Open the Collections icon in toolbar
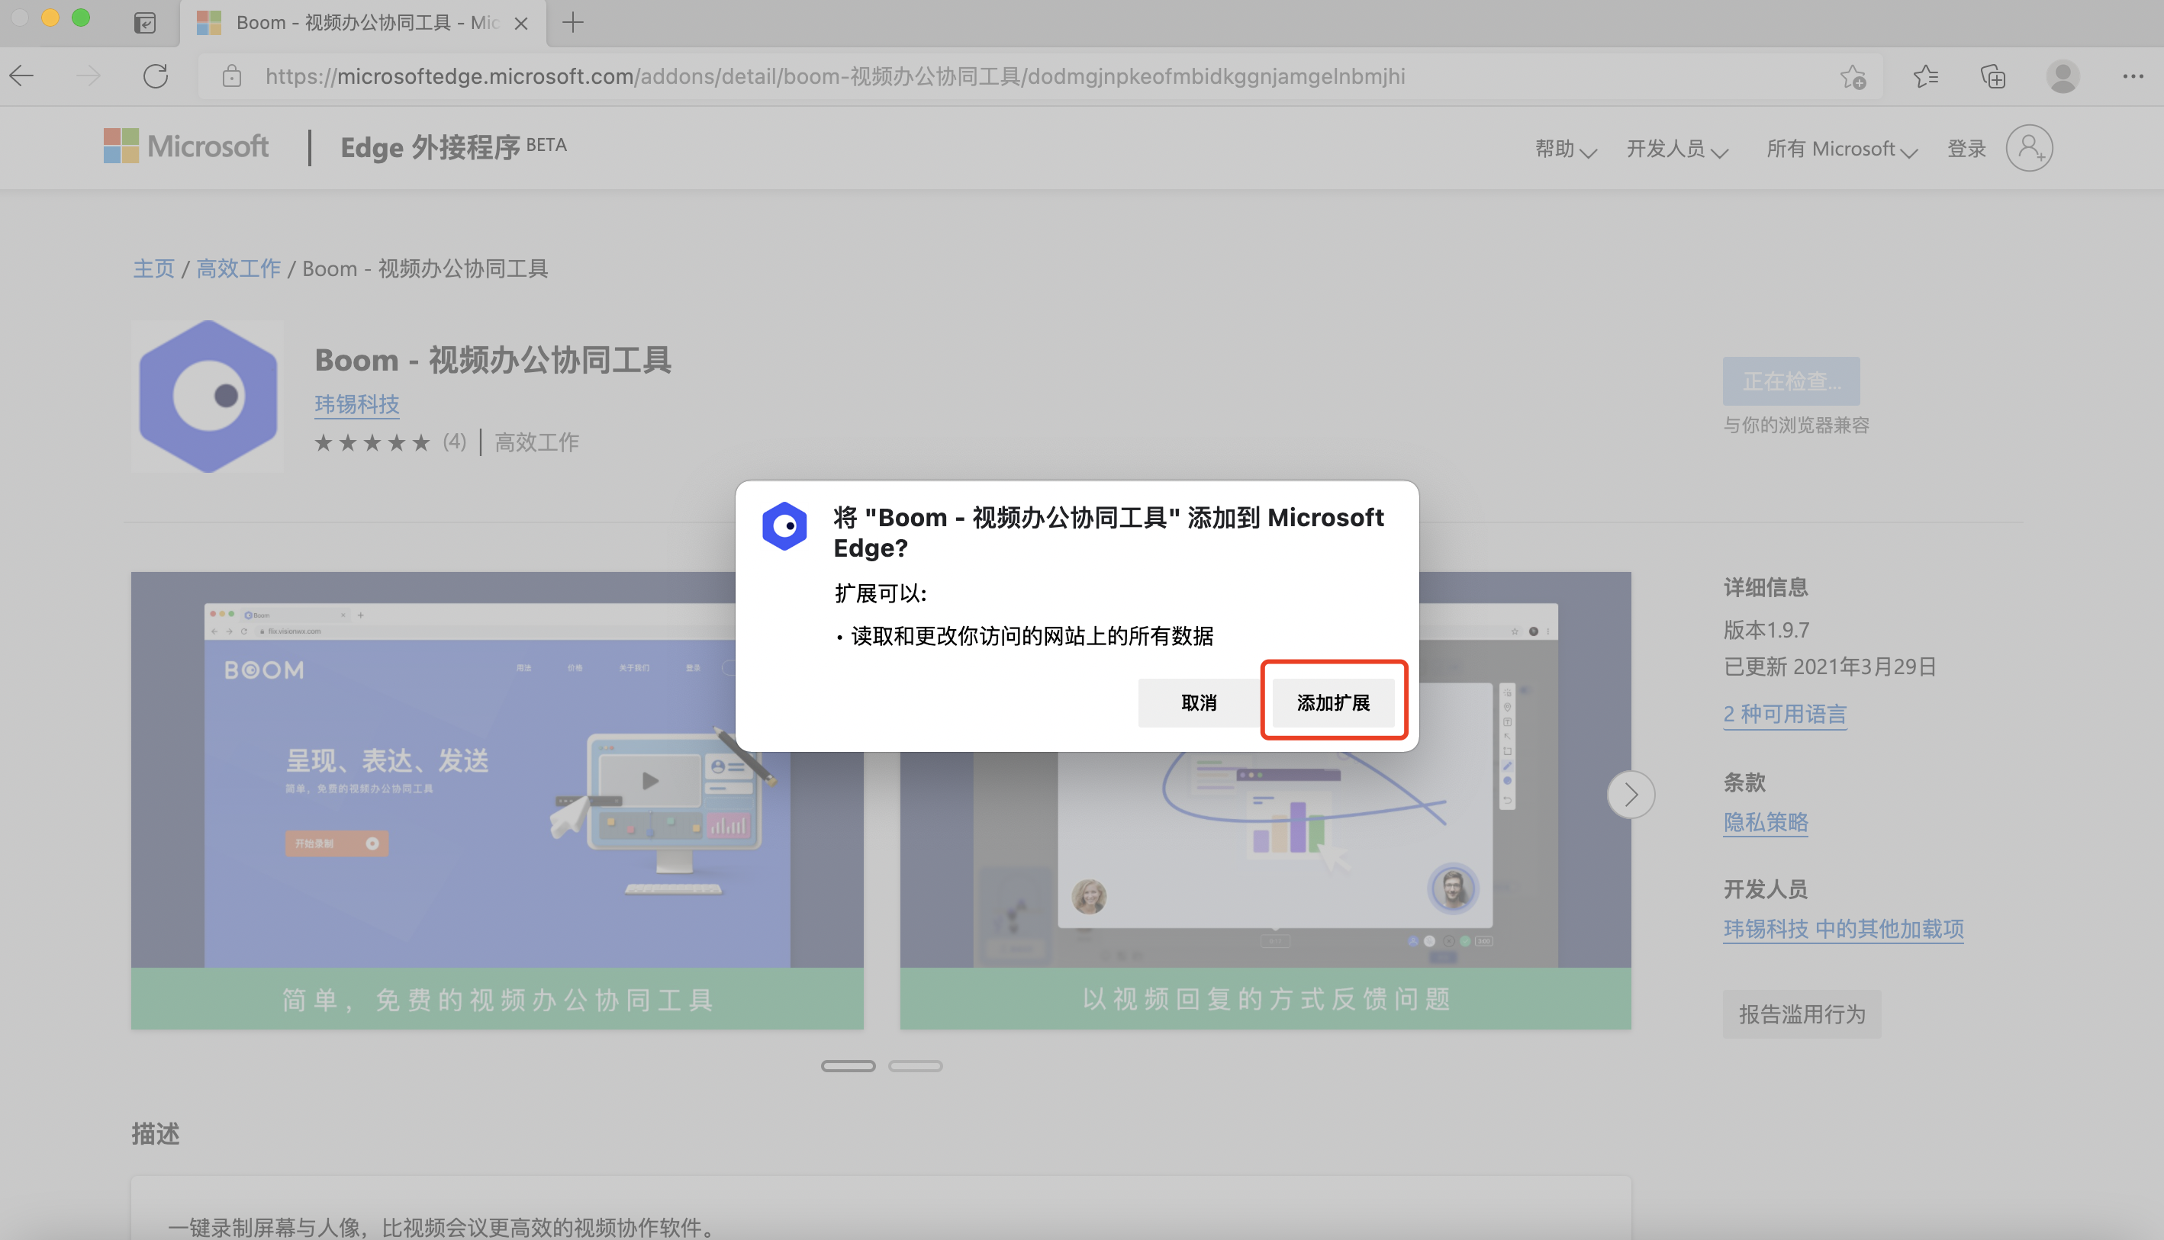2164x1240 pixels. pyautogui.click(x=1993, y=77)
